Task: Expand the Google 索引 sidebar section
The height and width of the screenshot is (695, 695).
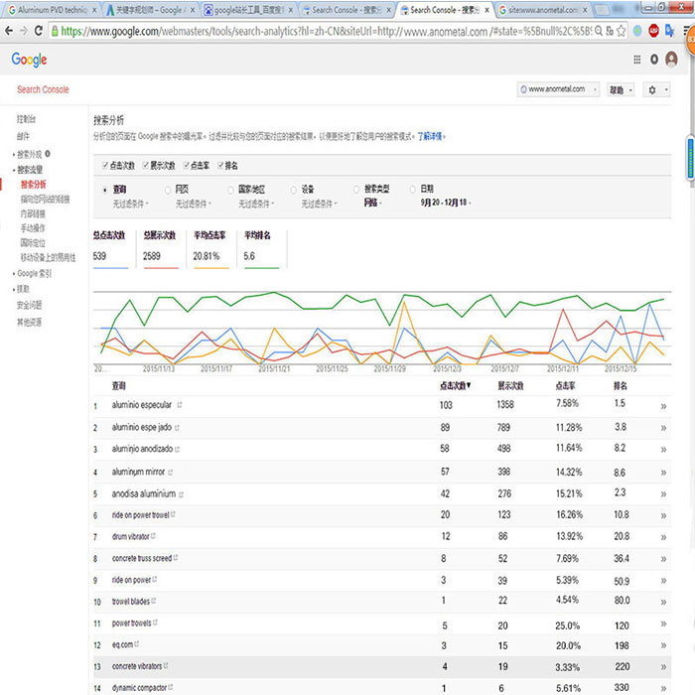Action: coord(33,273)
